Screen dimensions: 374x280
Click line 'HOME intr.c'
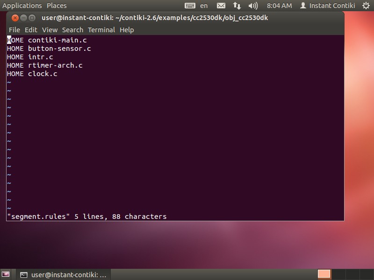tap(30, 57)
